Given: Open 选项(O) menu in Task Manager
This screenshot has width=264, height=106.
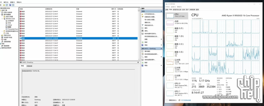Looking at the screenshot, I should click(173, 7).
